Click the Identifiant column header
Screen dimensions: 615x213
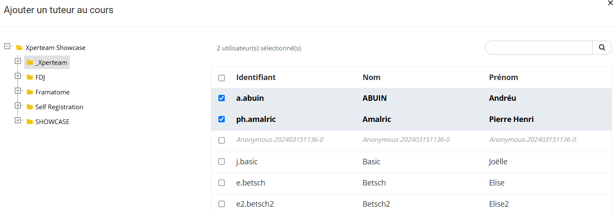[x=256, y=77]
